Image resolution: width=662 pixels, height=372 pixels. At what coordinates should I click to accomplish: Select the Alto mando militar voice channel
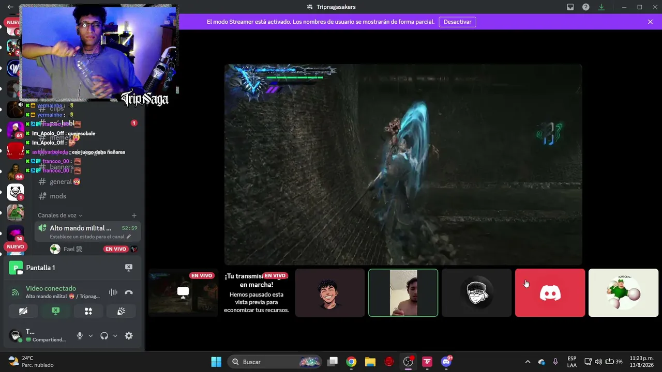pyautogui.click(x=87, y=232)
